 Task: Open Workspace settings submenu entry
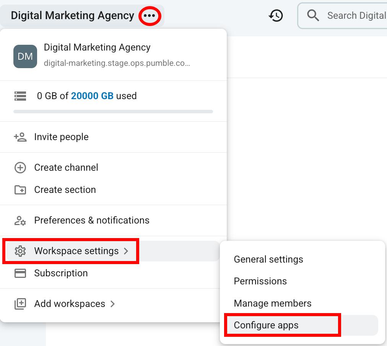[x=113, y=251]
